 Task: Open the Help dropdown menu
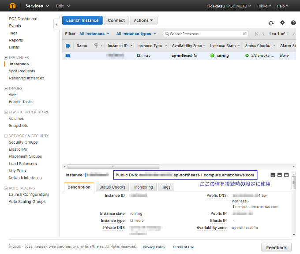click(282, 6)
